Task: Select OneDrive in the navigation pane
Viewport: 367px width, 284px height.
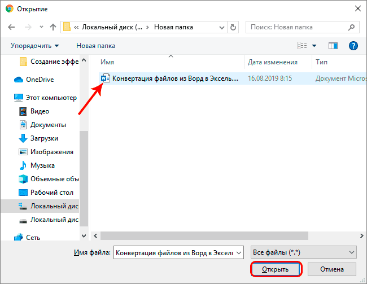Action: click(x=42, y=80)
